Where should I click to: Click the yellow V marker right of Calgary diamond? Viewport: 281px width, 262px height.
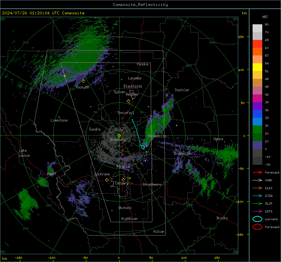(x=130, y=178)
